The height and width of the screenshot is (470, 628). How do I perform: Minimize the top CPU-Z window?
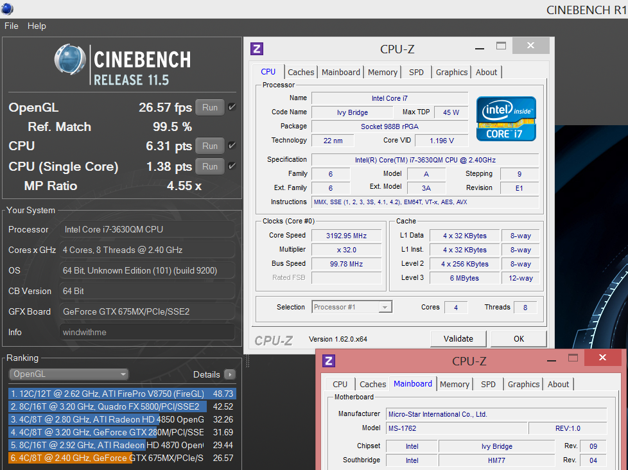(x=480, y=48)
